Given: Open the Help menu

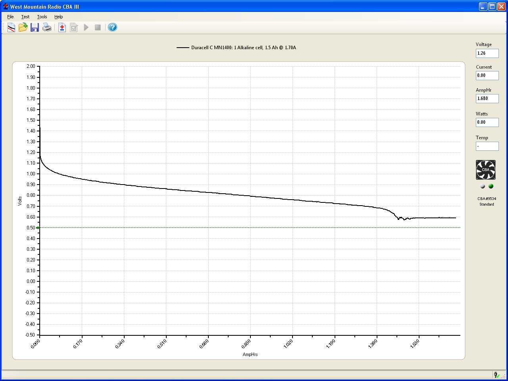Looking at the screenshot, I should click(x=59, y=17).
